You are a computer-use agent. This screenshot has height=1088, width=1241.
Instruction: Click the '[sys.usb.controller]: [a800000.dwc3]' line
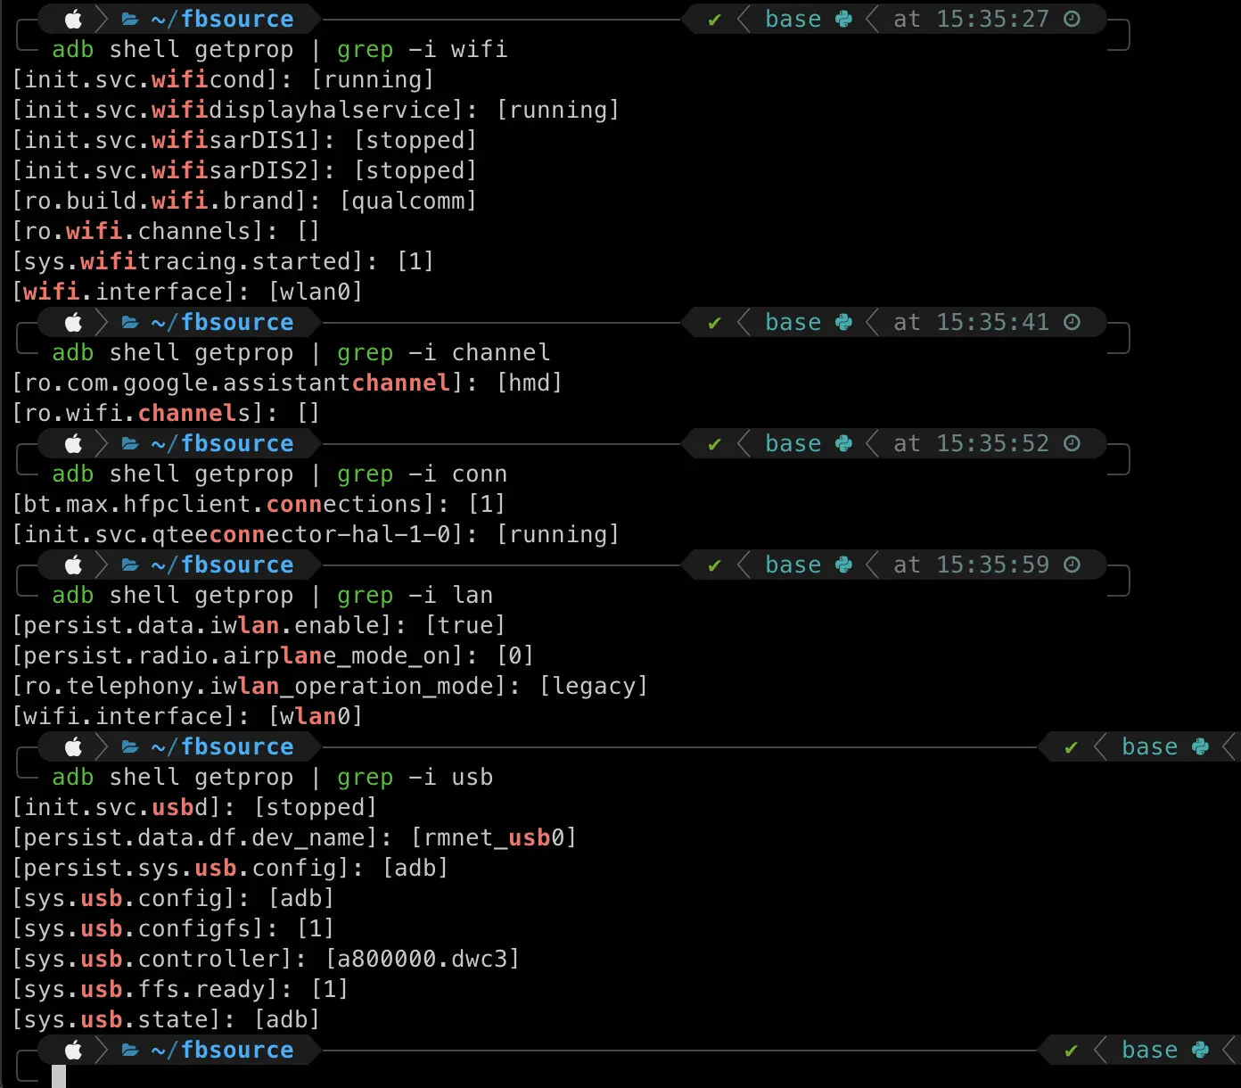point(267,959)
